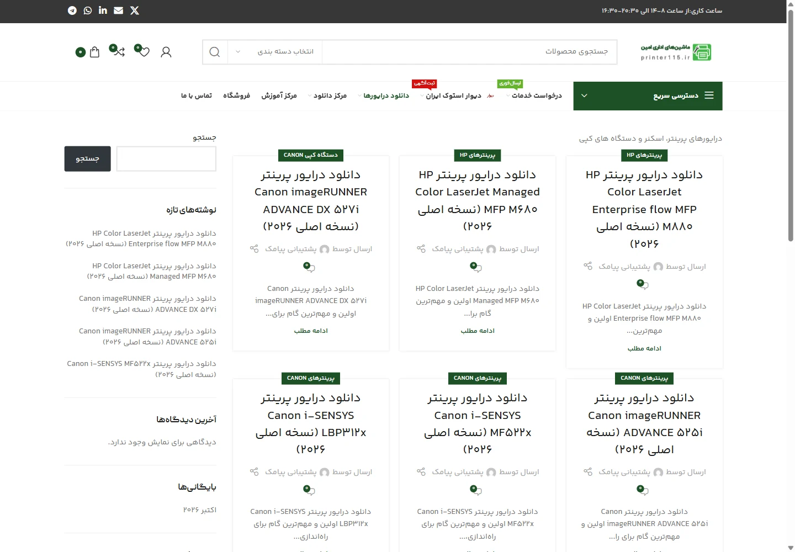Image resolution: width=795 pixels, height=552 pixels.
Task: Click the quick-access hamburger menu icon
Action: coord(709,95)
